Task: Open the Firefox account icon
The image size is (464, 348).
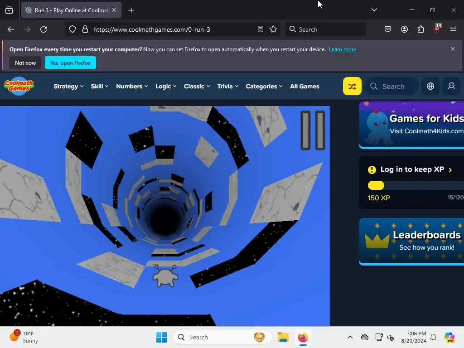Action: (x=404, y=29)
